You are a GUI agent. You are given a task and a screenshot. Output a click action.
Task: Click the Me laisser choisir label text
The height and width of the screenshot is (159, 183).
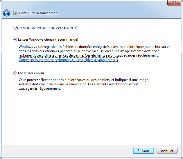click(x=31, y=73)
